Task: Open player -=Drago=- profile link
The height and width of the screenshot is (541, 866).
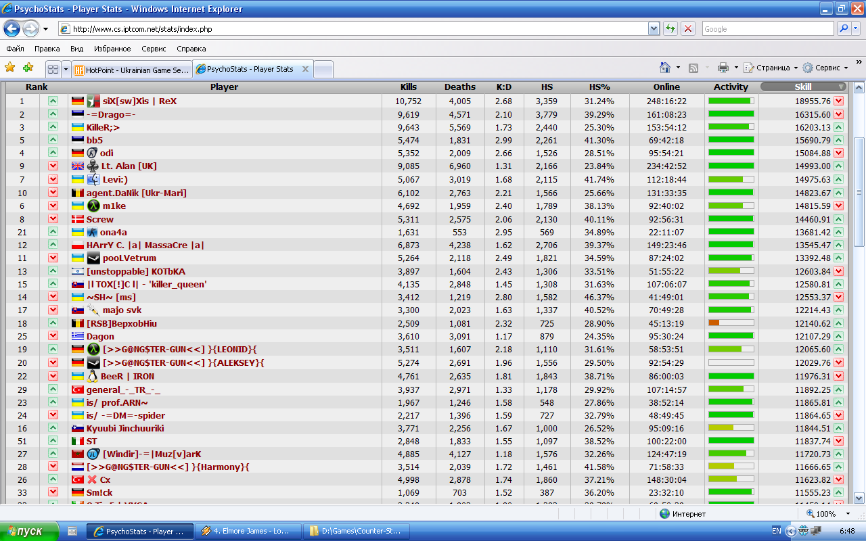Action: [x=111, y=114]
